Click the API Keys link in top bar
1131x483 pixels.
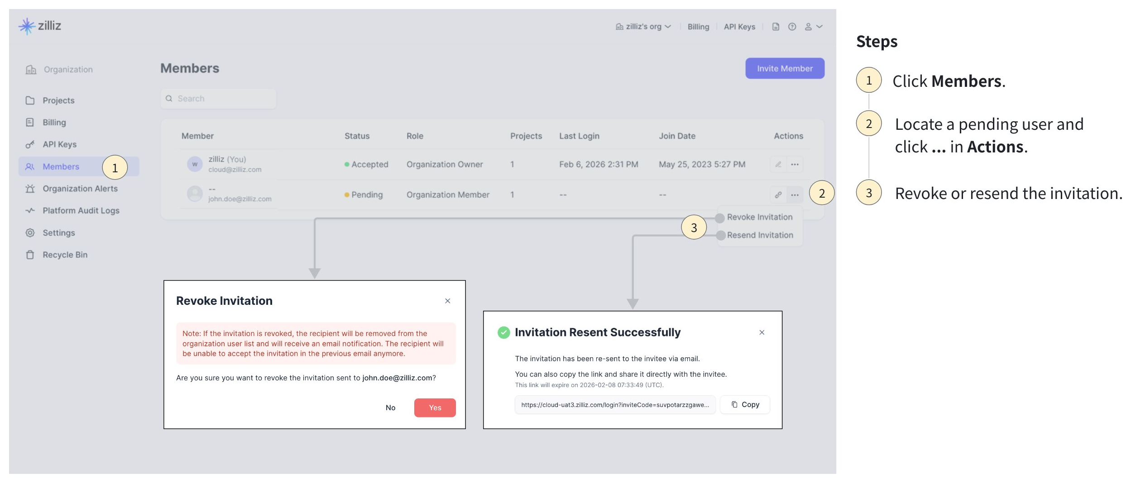pyautogui.click(x=739, y=27)
